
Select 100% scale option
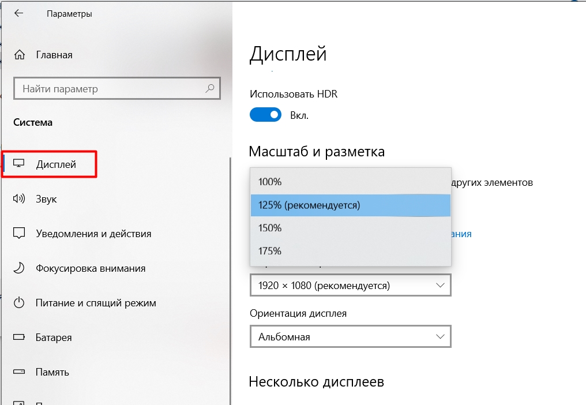350,182
